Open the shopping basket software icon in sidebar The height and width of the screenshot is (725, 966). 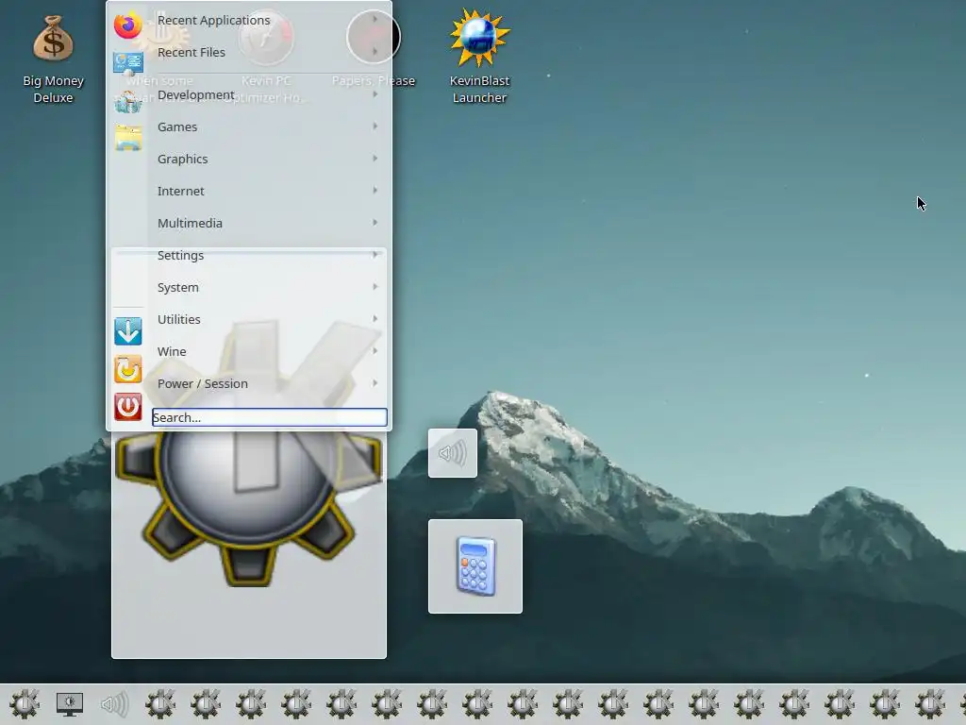(x=128, y=101)
